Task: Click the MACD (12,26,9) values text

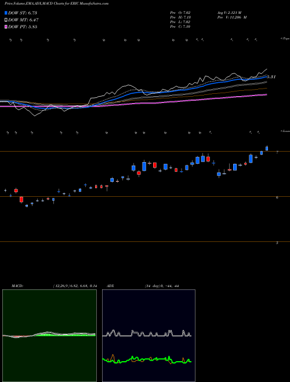Action: click(x=75, y=286)
